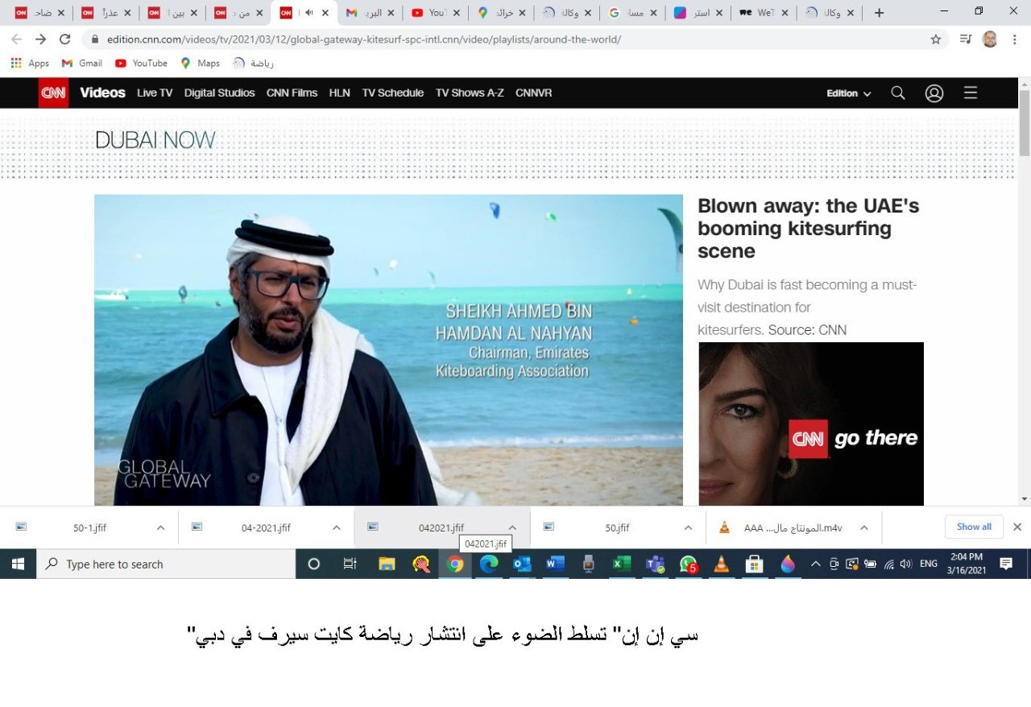The image size is (1031, 707).
Task: Open Outlook from the taskbar
Action: tap(522, 564)
